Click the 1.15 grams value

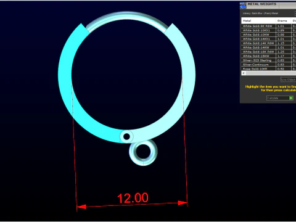pyautogui.click(x=281, y=43)
